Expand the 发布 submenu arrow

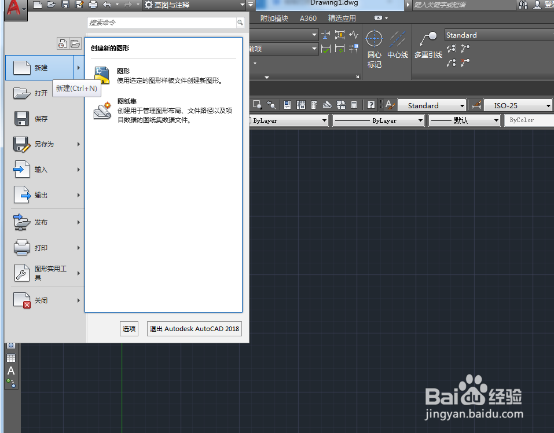(x=79, y=222)
